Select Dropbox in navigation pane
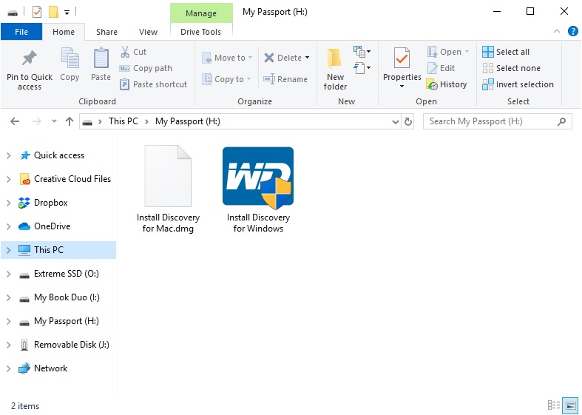582x415 pixels. coord(51,203)
